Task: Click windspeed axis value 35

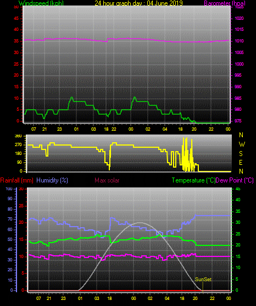Action: click(x=16, y=41)
